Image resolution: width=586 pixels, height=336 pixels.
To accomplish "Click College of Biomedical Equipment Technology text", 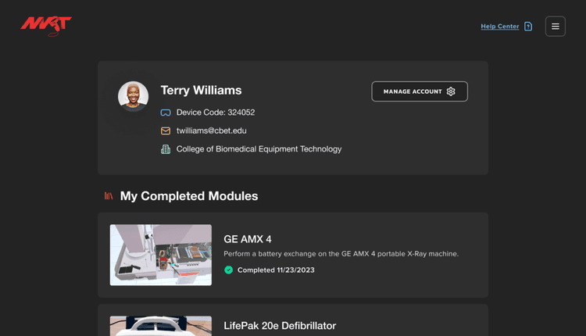I will 259,149.
